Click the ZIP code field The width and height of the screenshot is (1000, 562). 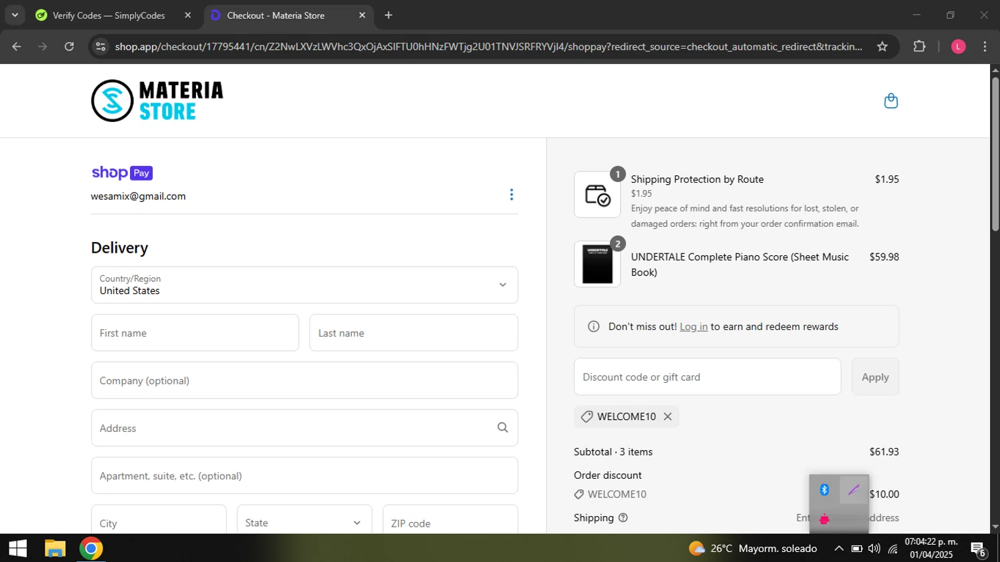450,523
